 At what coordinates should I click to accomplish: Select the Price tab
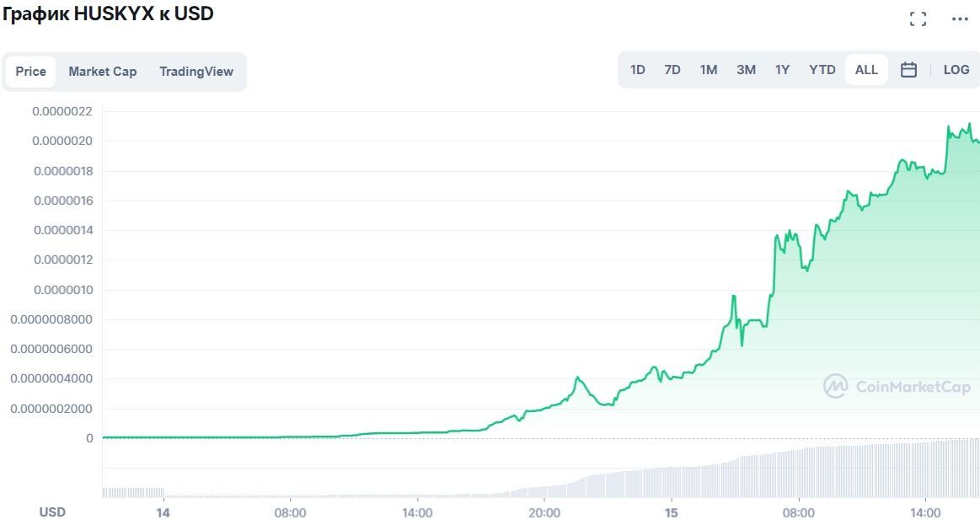(x=30, y=71)
